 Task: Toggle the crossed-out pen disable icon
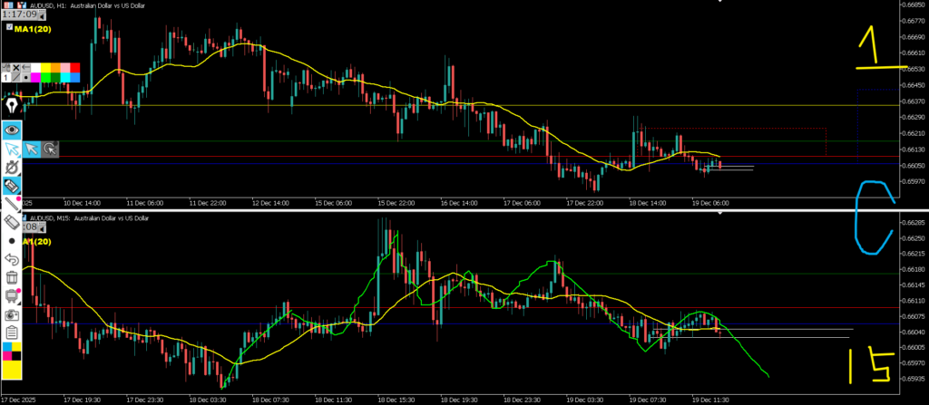pyautogui.click(x=12, y=168)
